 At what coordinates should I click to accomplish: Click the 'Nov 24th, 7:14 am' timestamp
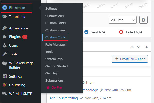[98, 98]
